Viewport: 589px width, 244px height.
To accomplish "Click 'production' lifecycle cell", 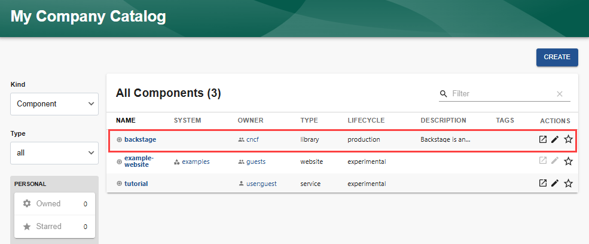I will (364, 139).
